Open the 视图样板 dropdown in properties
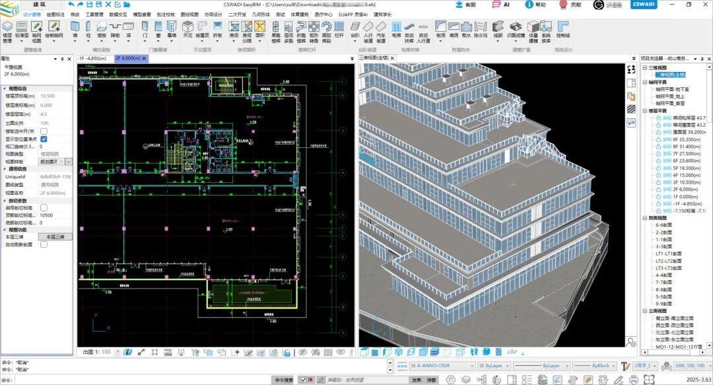Screen dimensions: 713x385 (x=52, y=162)
